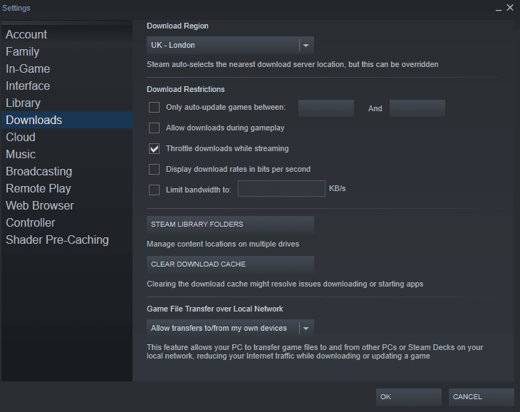Image resolution: width=520 pixels, height=412 pixels.
Task: Click the Steam Library Folders button
Action: 230,225
